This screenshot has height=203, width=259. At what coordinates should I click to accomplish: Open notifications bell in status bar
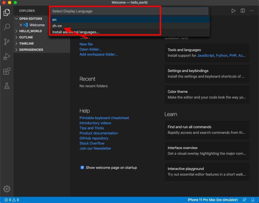pos(253,200)
